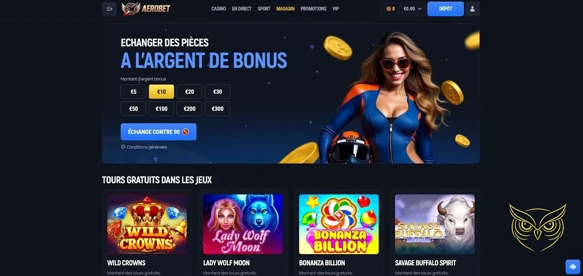Click Échange contre 90 button
Viewport: 583px width, 276px height.
pos(158,132)
